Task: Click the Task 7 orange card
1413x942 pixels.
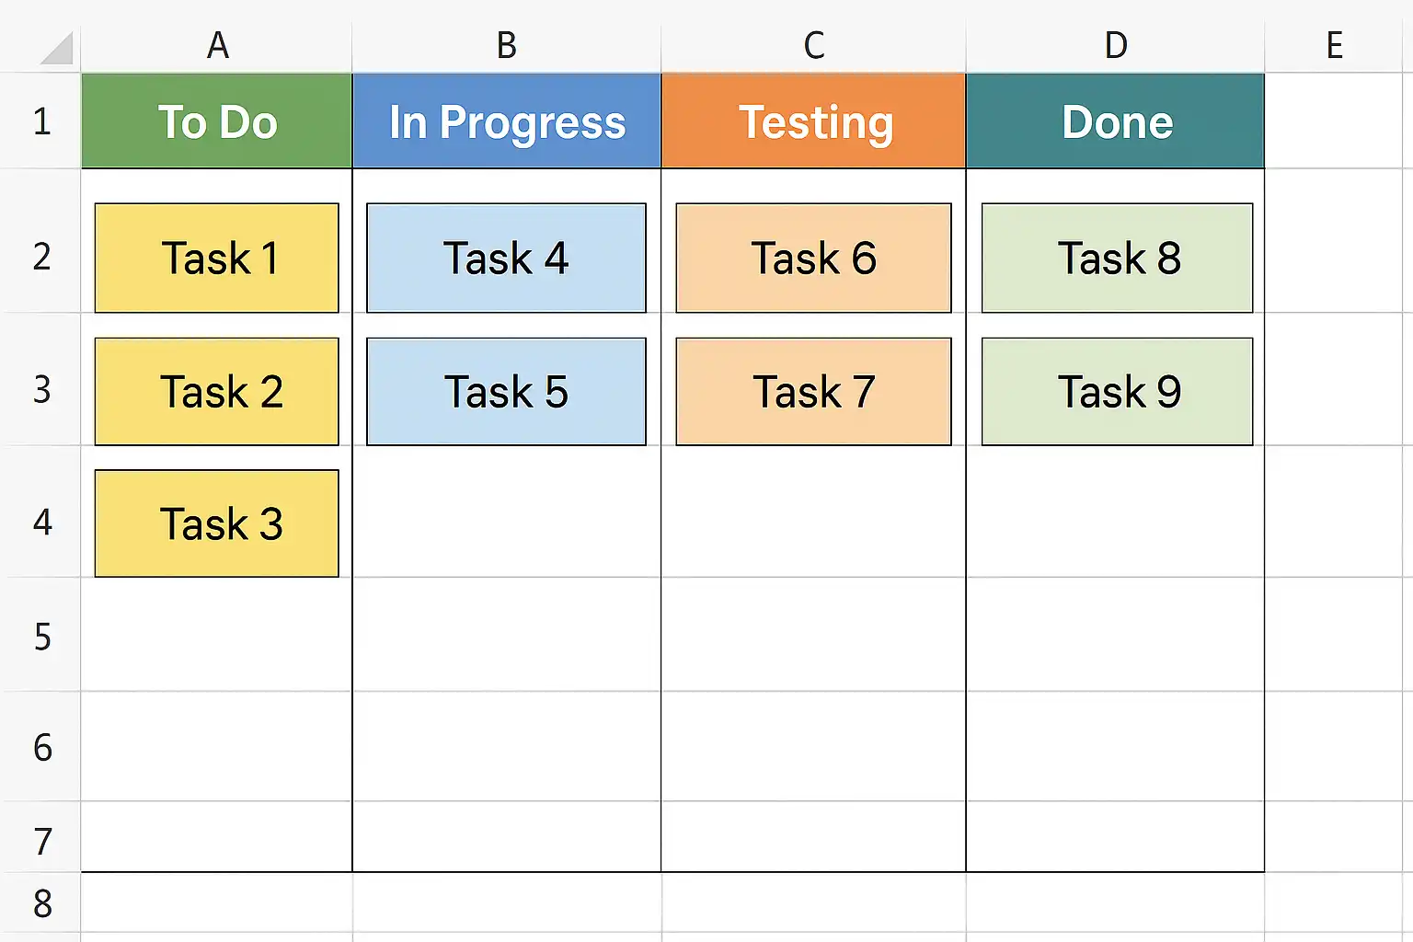Action: (813, 392)
